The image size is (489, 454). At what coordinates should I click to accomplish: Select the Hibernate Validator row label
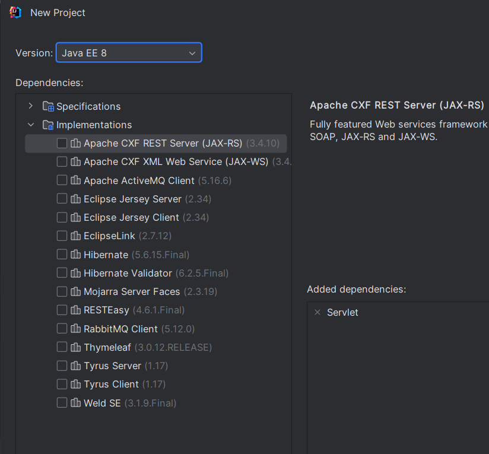tap(128, 273)
